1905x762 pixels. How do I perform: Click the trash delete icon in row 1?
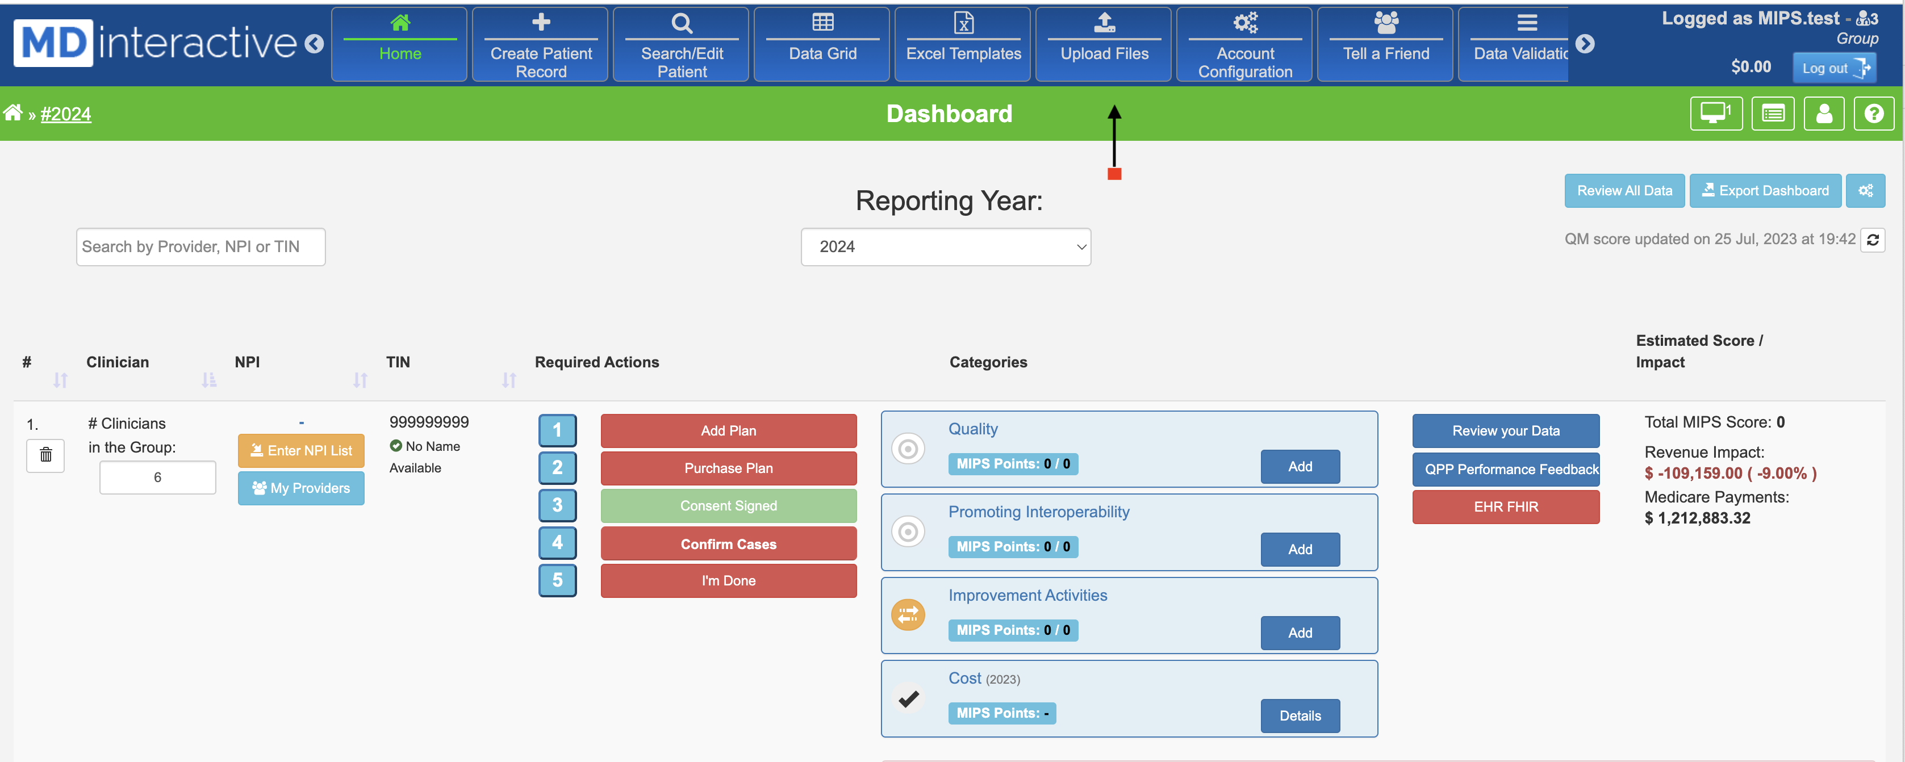pyautogui.click(x=45, y=455)
